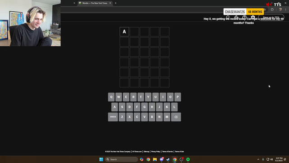289x163 pixels.
Task: Open Wordle settings gear icon
Action: [253, 17]
